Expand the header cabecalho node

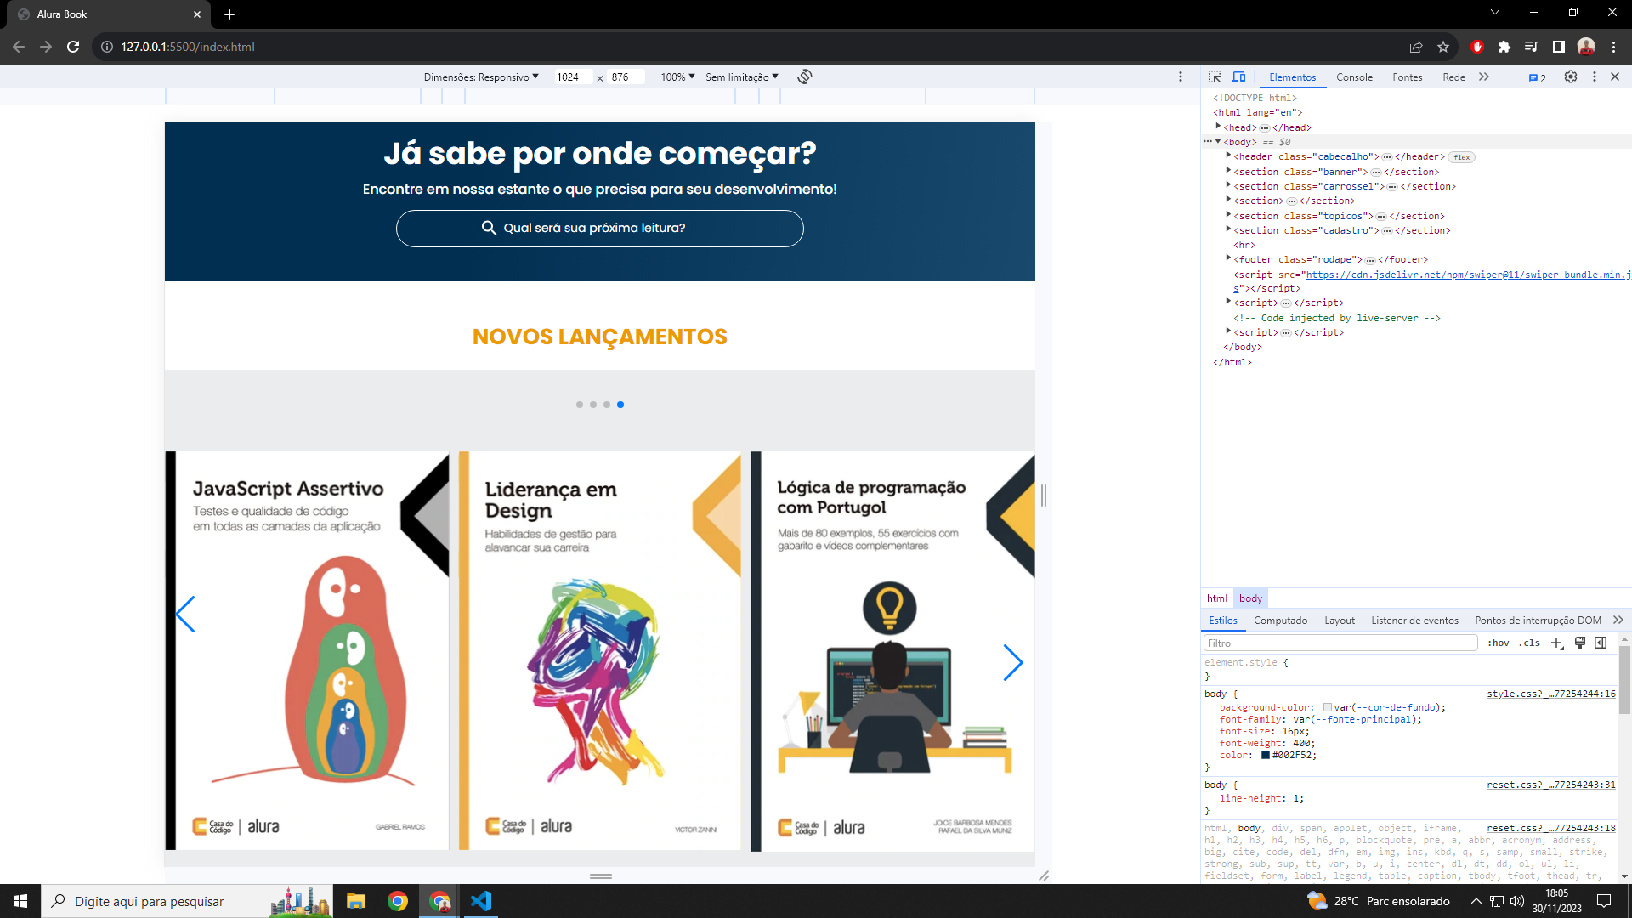[x=1228, y=156]
